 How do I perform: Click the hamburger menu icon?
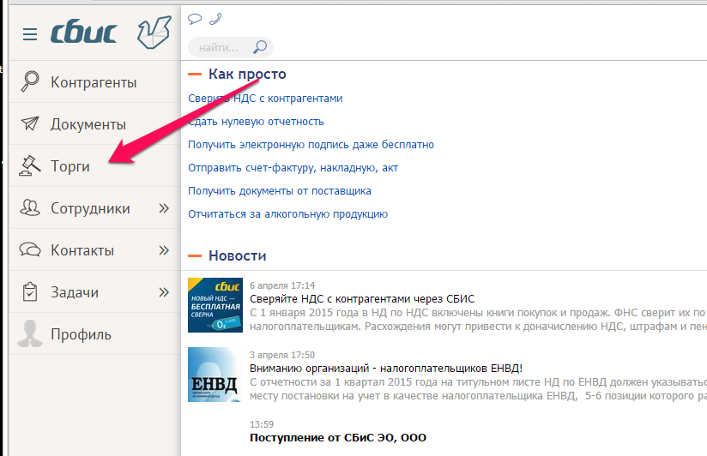point(30,34)
